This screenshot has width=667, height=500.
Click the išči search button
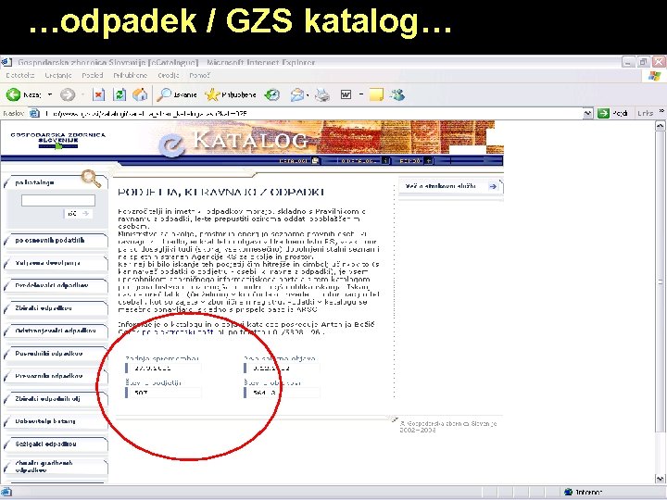[78, 214]
